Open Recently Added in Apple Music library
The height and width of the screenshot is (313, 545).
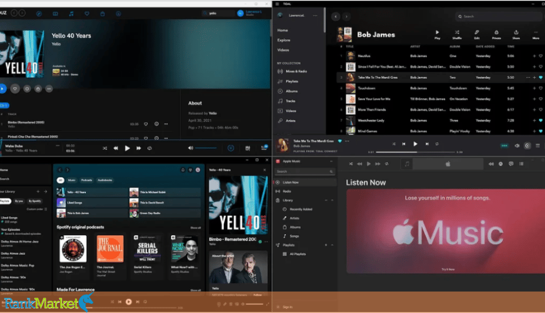tap(301, 209)
